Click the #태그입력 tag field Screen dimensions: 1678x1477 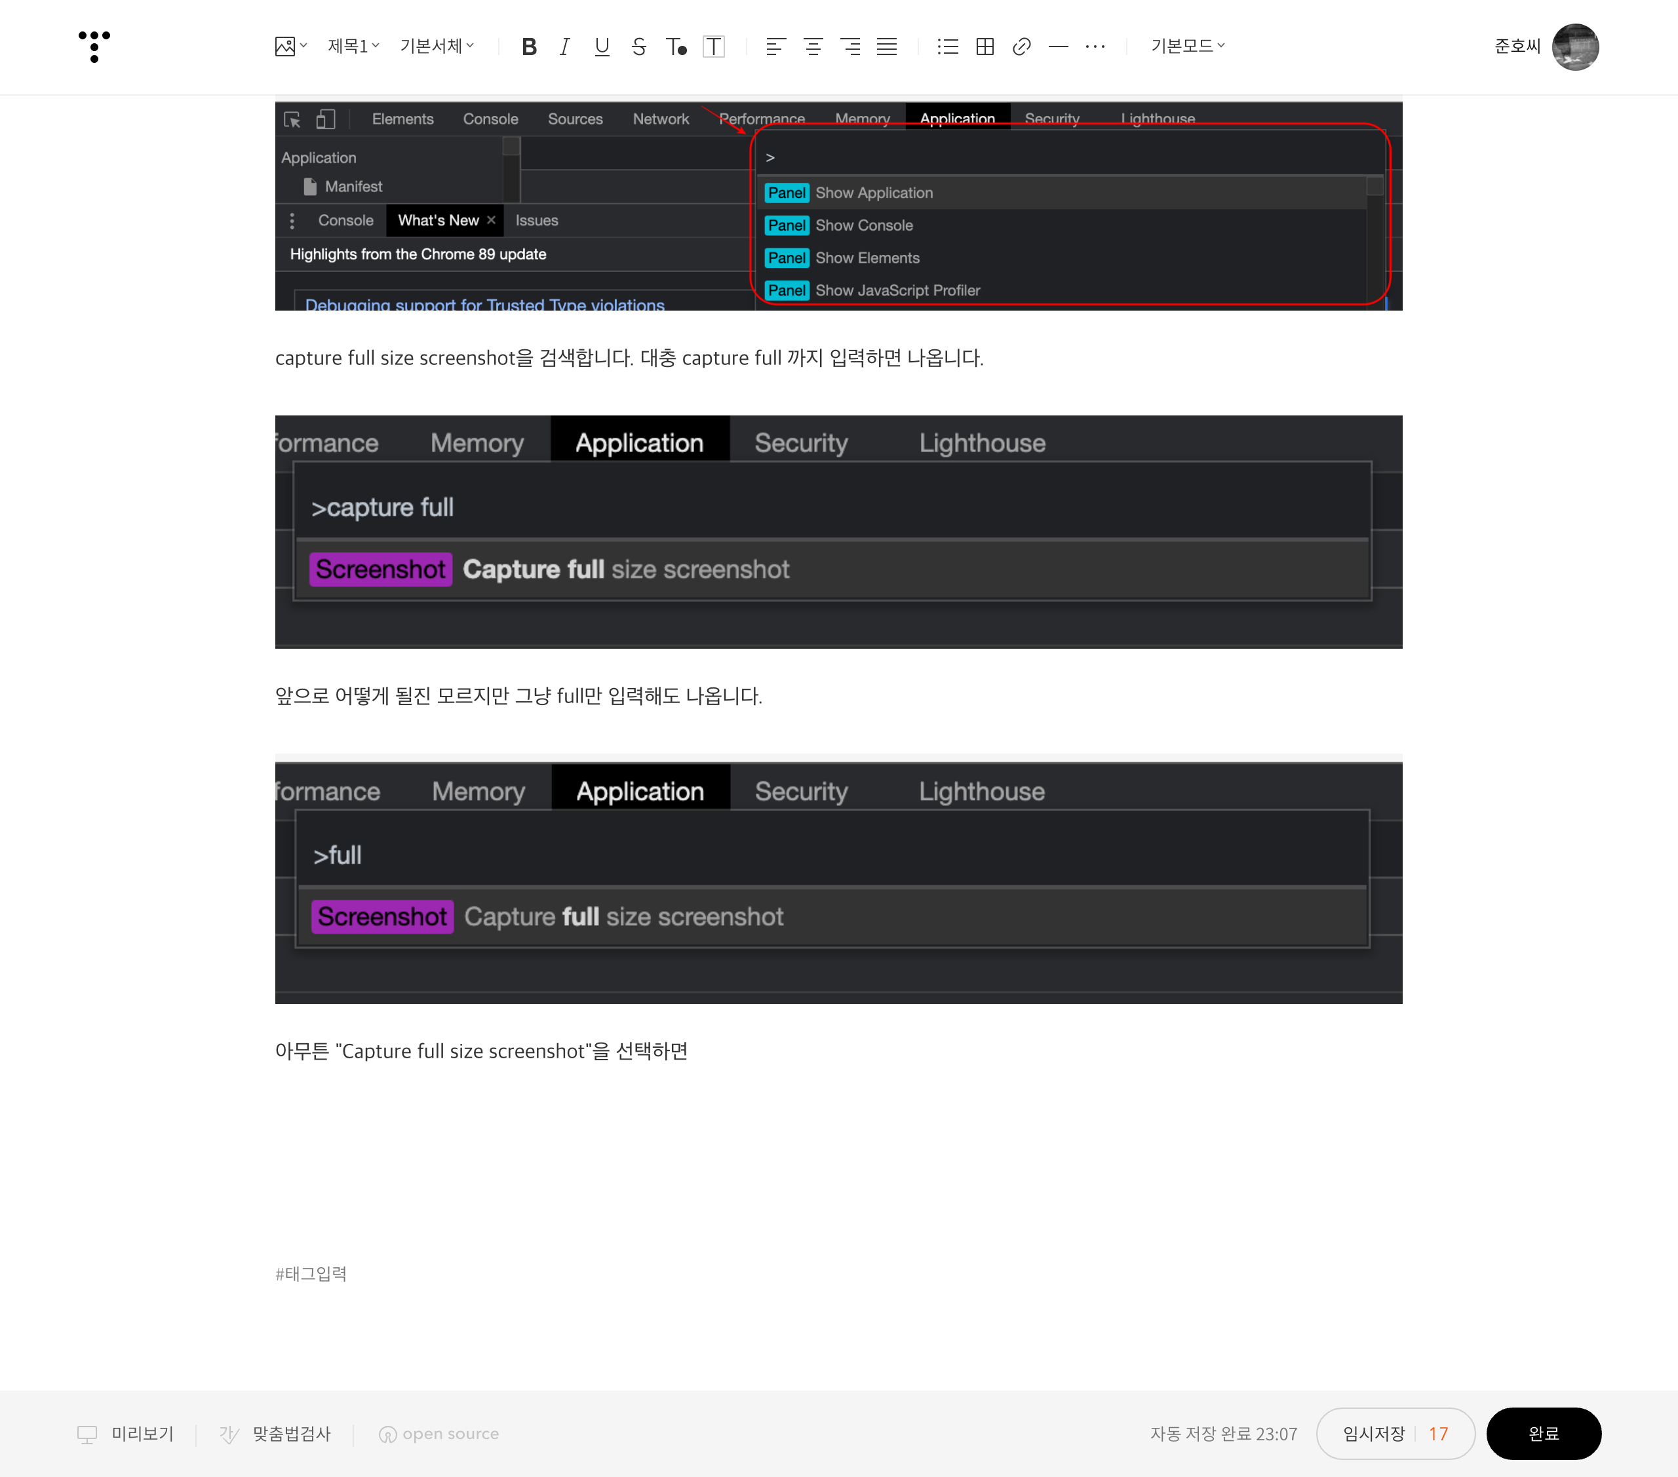tap(311, 1273)
